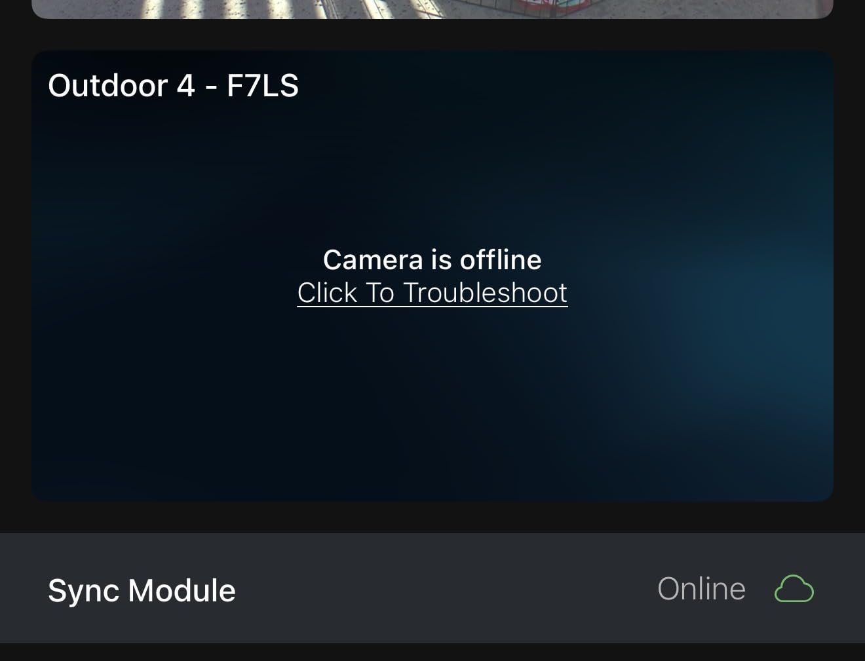Tap the word Click in the troubleshoot link

click(x=327, y=293)
